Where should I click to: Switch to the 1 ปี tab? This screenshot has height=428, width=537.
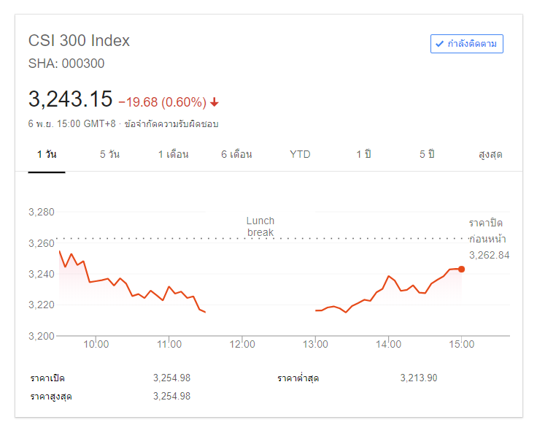tap(363, 154)
